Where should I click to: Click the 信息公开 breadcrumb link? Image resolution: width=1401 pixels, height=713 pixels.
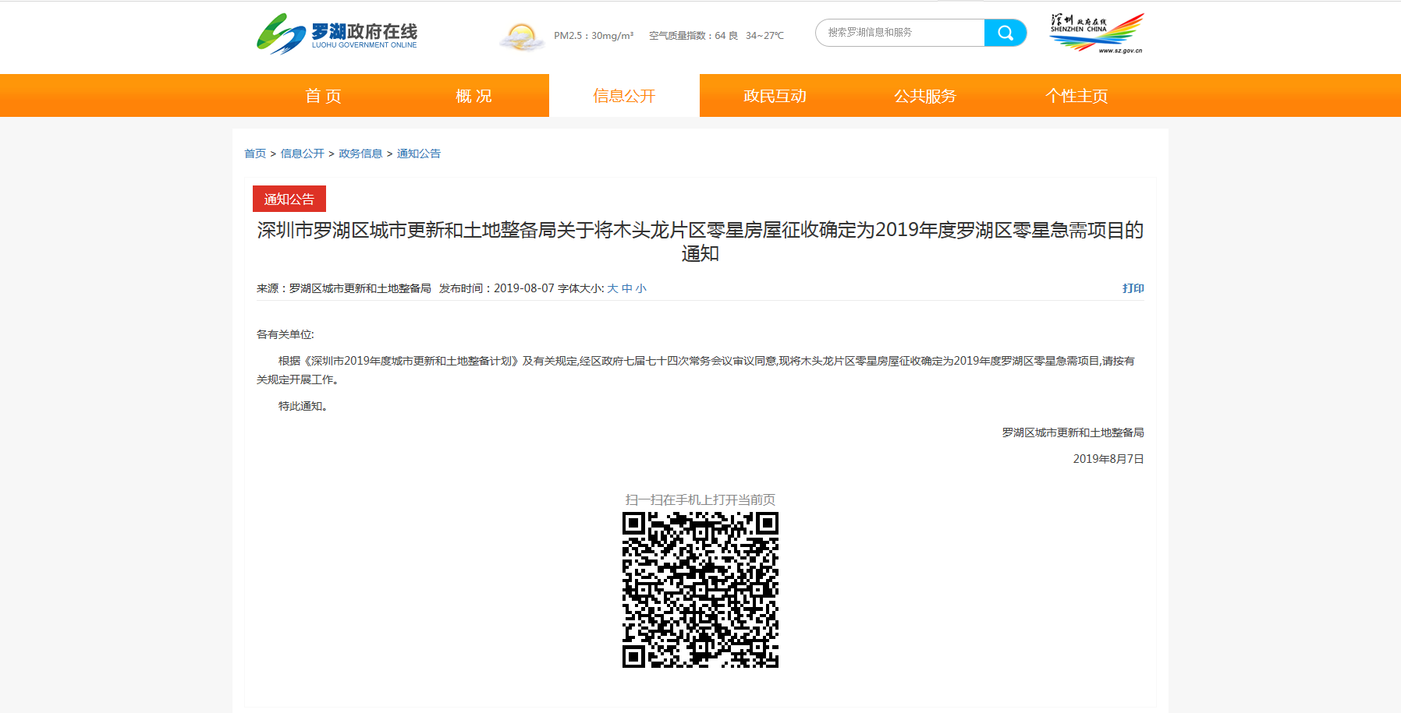pyautogui.click(x=302, y=154)
